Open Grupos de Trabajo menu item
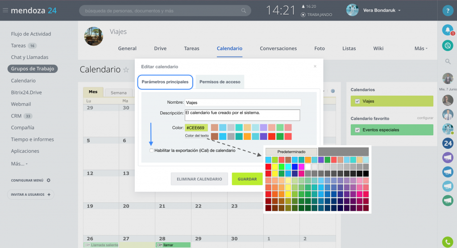457x248 pixels. click(33, 69)
